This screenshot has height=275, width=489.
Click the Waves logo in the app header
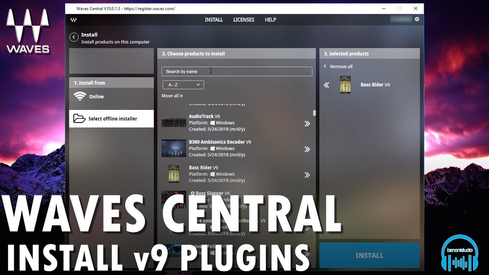pos(73,20)
